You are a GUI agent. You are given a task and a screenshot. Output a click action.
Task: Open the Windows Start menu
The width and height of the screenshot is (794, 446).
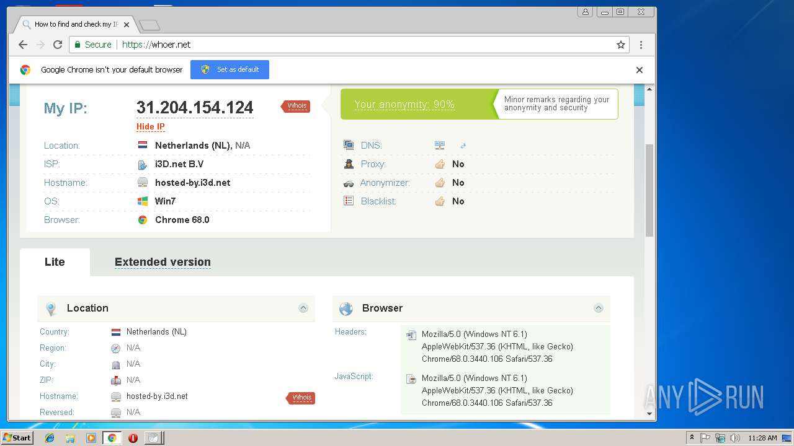pos(17,437)
